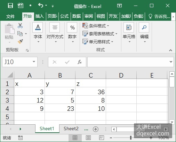Image resolution: width=176 pixels, height=142 pixels.
Task: Open the 编辑 (Editing) magnifier group button
Action: [144, 33]
